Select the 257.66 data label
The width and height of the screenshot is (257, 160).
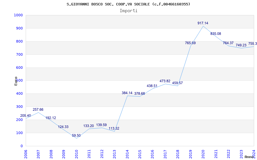click(38, 109)
